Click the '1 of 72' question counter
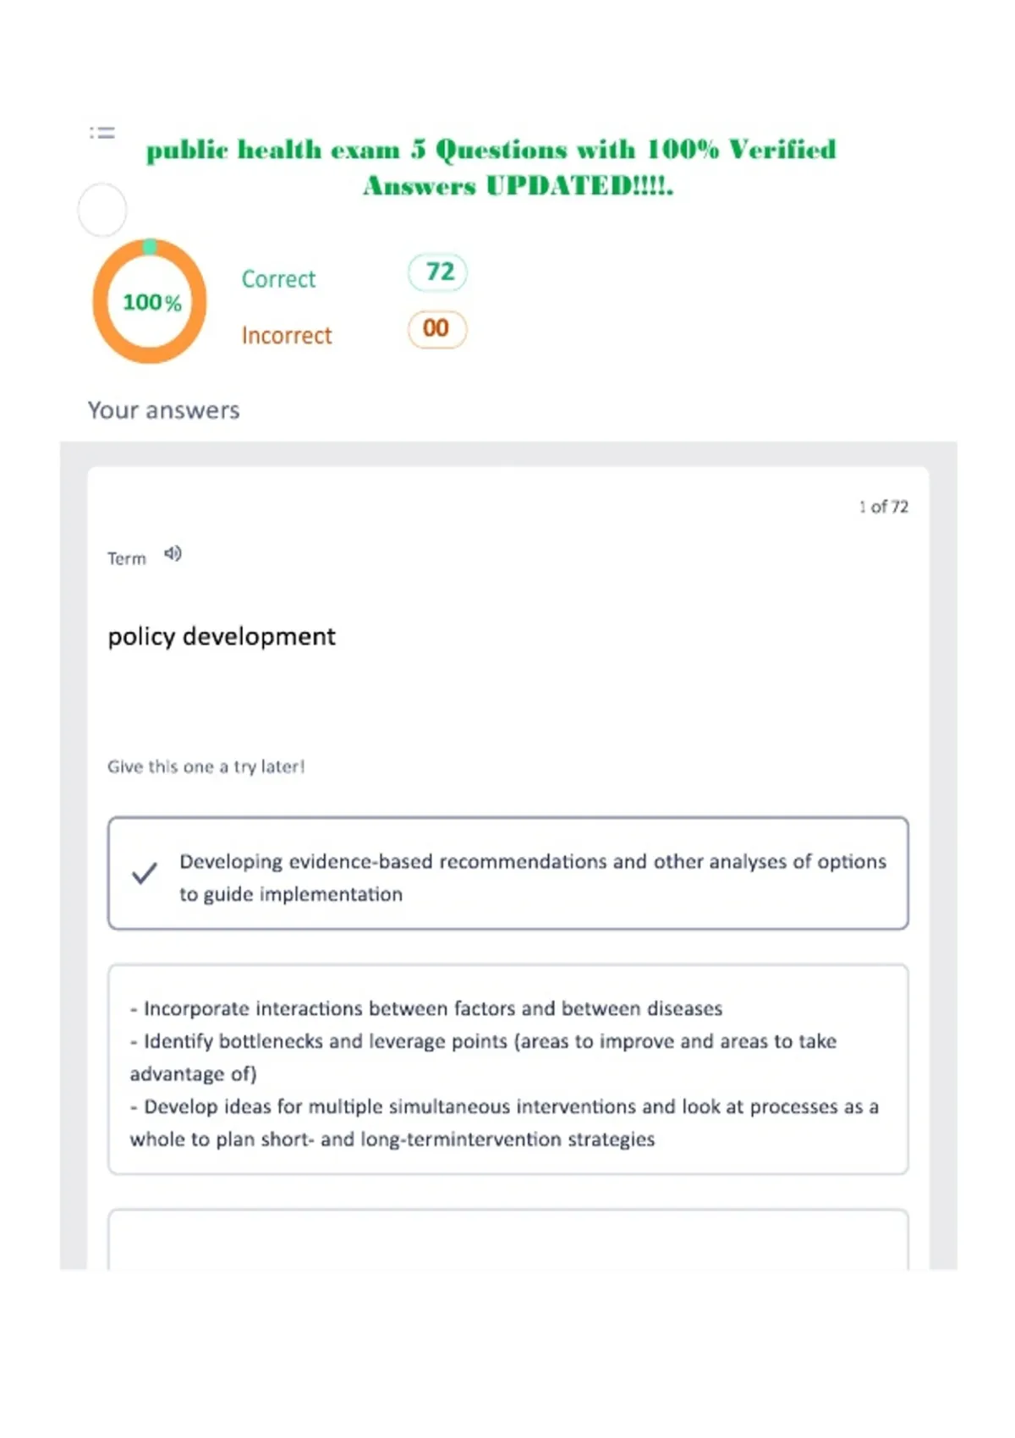This screenshot has height=1438, width=1015. 883,507
